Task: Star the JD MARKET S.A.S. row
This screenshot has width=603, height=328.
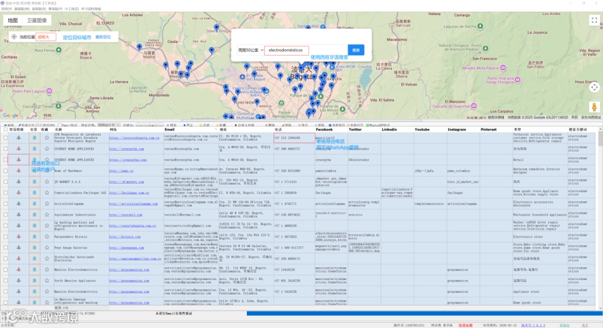Action: [47, 181]
